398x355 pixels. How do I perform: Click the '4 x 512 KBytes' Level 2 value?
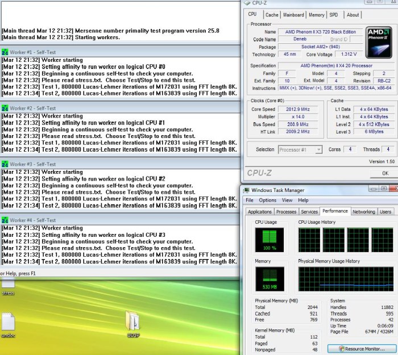point(374,124)
